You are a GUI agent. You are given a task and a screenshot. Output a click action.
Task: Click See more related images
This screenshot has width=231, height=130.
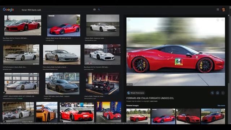[x=221, y=105]
